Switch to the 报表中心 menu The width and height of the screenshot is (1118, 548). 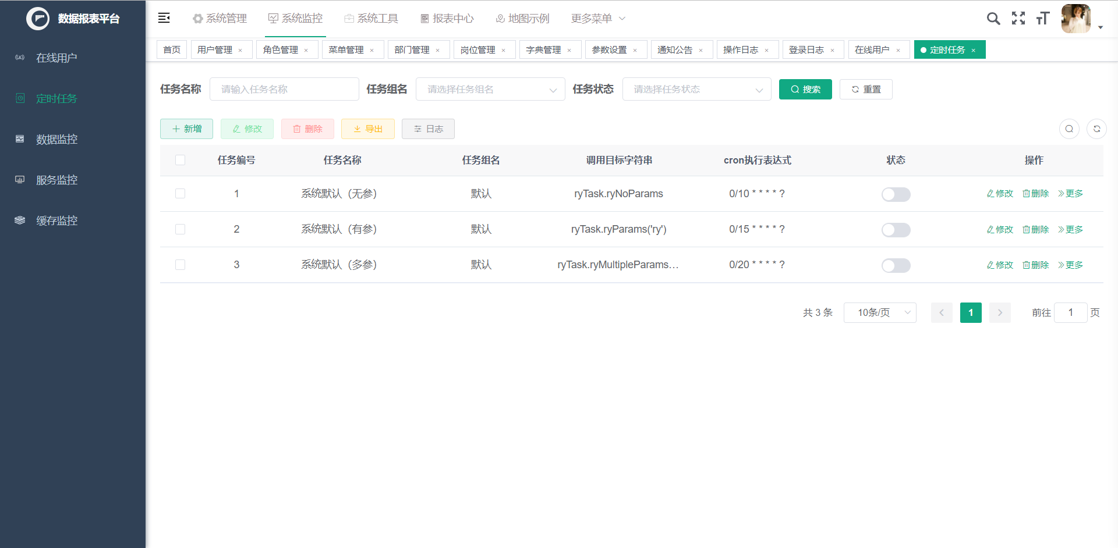[x=447, y=18]
